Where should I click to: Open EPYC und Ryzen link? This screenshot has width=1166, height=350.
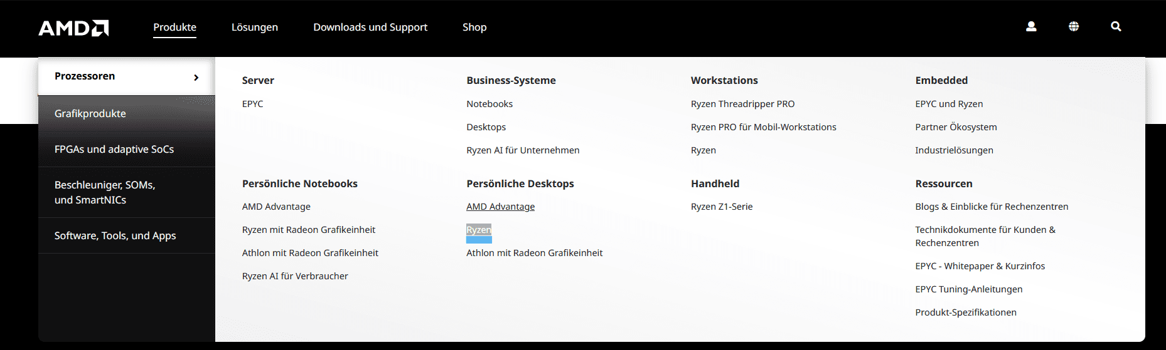click(949, 104)
